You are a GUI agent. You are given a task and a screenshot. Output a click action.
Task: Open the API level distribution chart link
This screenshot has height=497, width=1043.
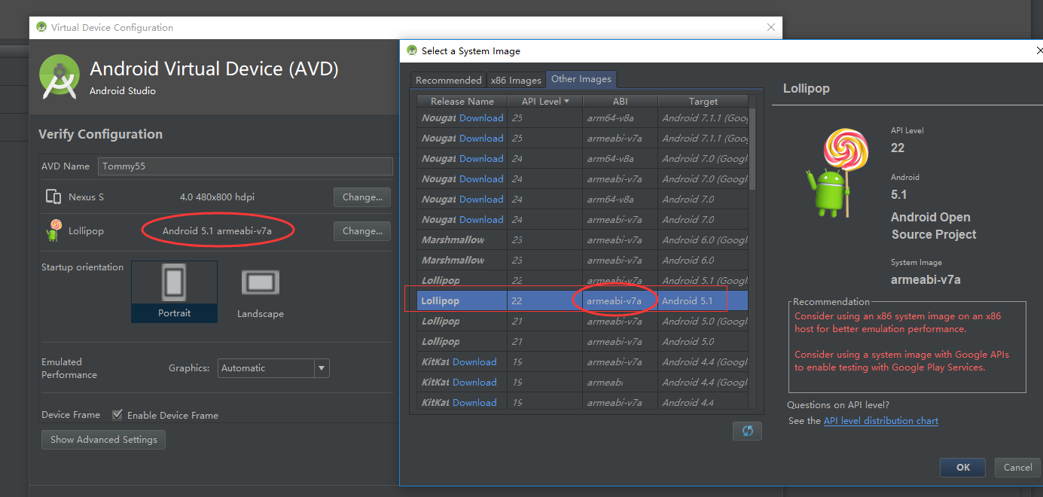tap(881, 421)
